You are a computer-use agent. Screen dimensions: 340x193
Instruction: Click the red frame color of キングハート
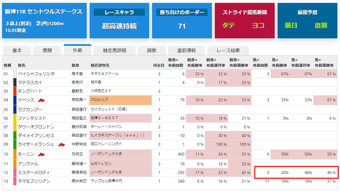tap(15, 91)
